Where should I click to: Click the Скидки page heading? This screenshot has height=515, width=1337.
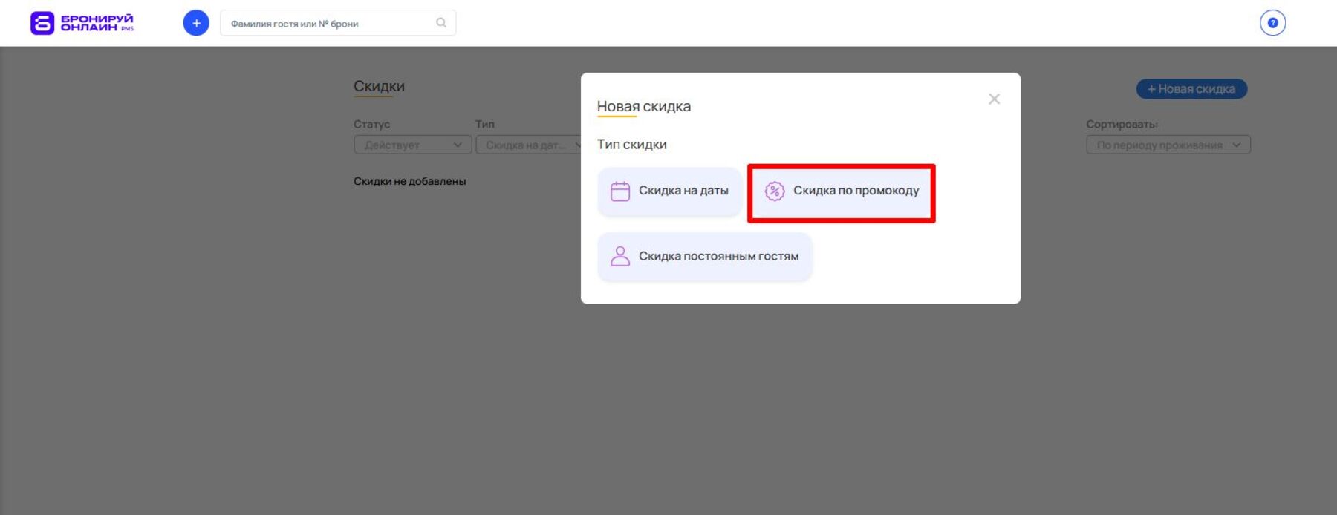[379, 86]
